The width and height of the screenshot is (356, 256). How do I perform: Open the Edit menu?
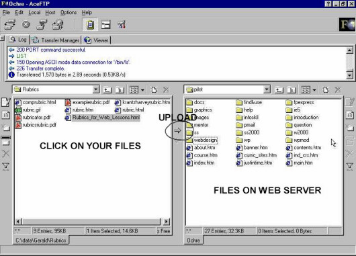19,13
